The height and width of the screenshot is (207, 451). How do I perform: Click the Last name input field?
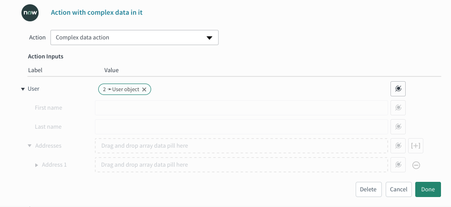pyautogui.click(x=241, y=127)
